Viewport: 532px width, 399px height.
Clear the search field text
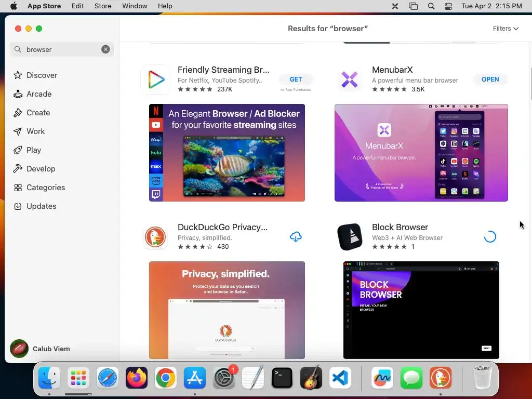click(x=105, y=49)
